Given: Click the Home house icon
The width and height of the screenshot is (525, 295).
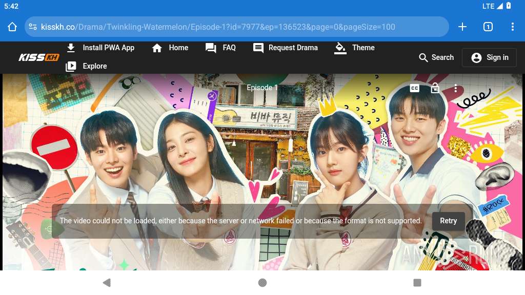Looking at the screenshot, I should click(157, 48).
